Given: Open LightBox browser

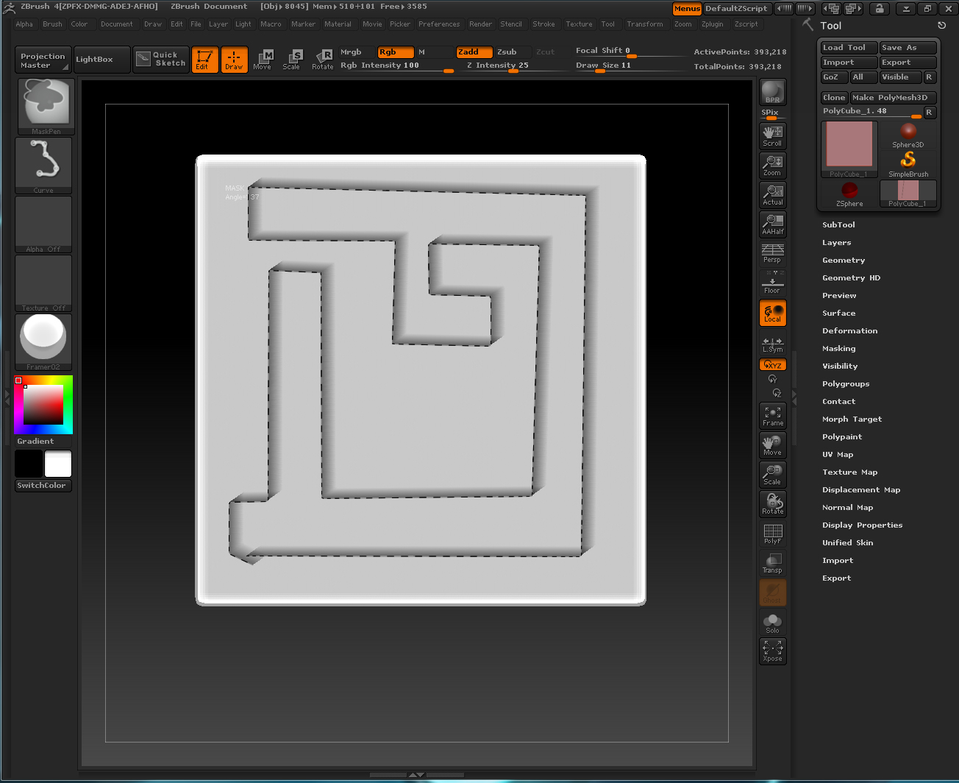Looking at the screenshot, I should click(101, 60).
